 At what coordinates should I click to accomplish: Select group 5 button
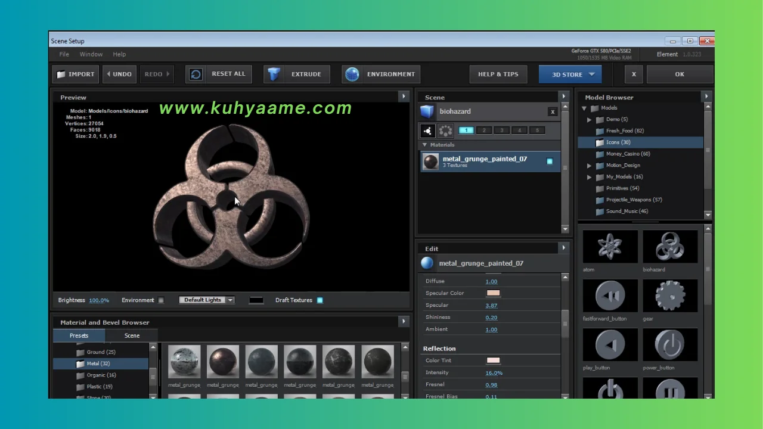click(x=537, y=130)
